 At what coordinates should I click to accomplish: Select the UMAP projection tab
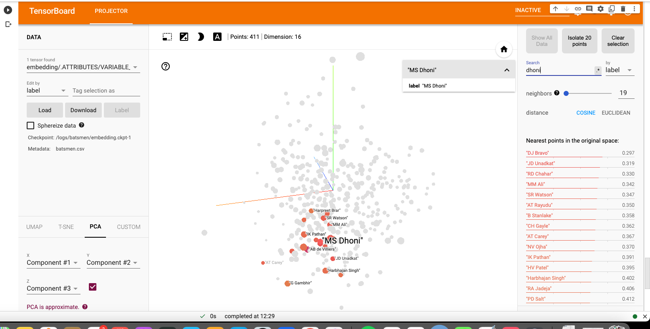(34, 227)
